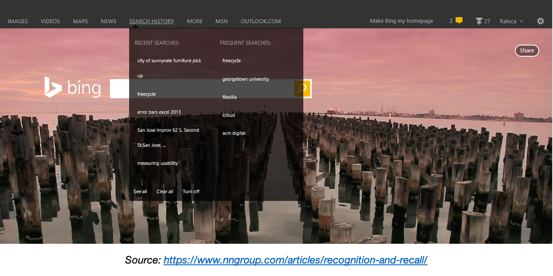Open MAPS from the top navigation

click(x=80, y=21)
